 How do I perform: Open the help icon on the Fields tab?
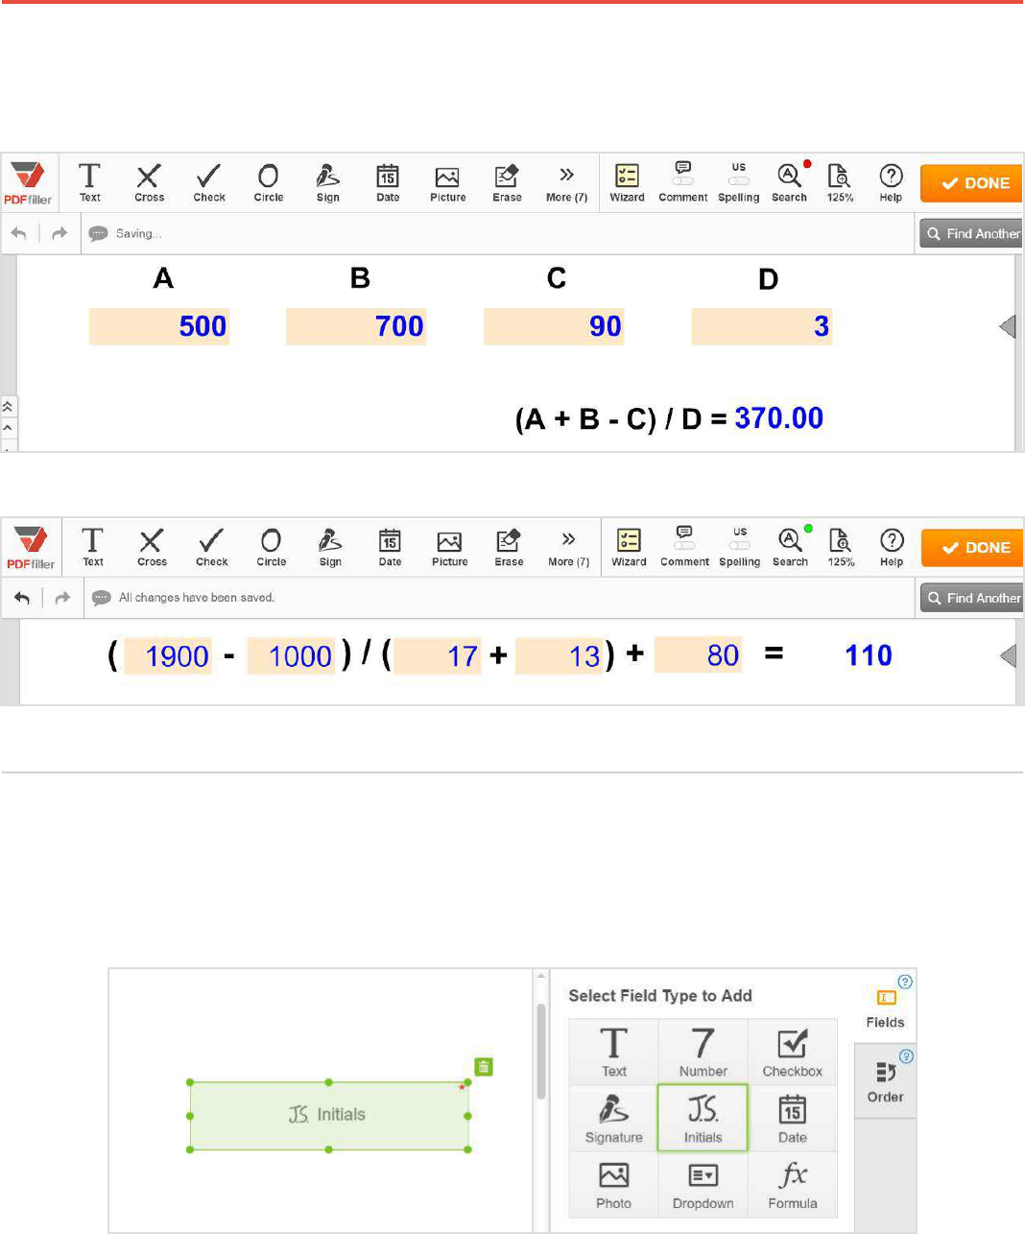point(905,982)
